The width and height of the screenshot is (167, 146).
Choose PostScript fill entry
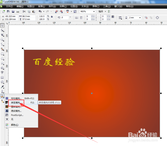pyautogui.click(x=21, y=115)
